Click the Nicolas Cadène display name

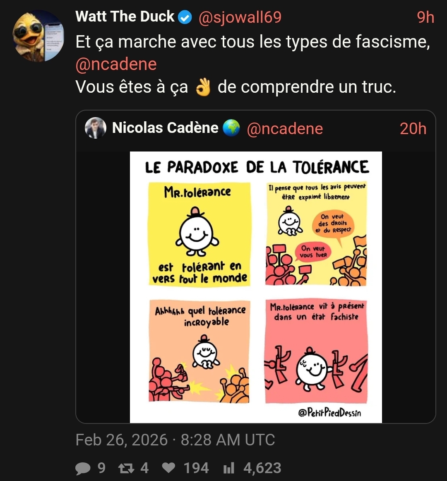pos(166,127)
